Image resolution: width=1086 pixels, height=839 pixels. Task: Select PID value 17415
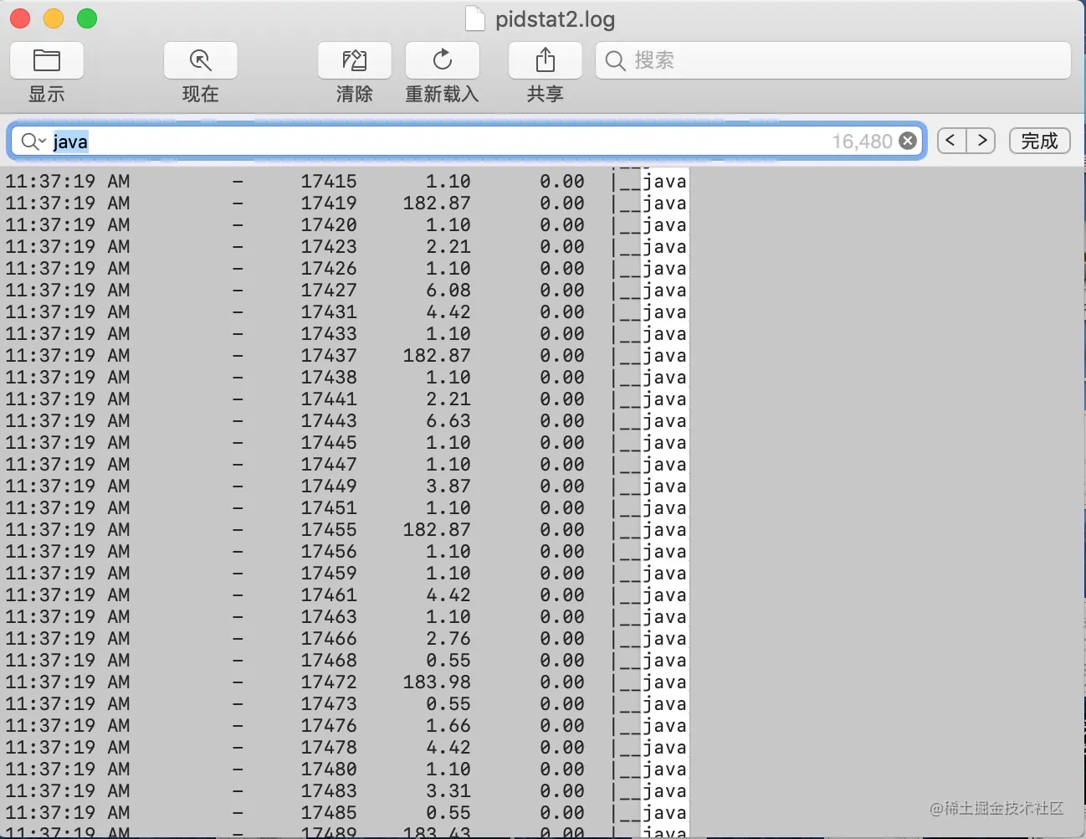pyautogui.click(x=329, y=181)
